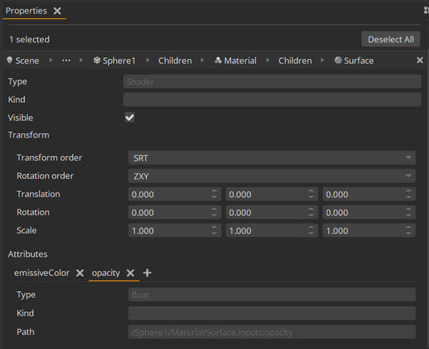This screenshot has height=349, width=429.
Task: Click the stepper arrows on first Scale field
Action: (x=214, y=231)
